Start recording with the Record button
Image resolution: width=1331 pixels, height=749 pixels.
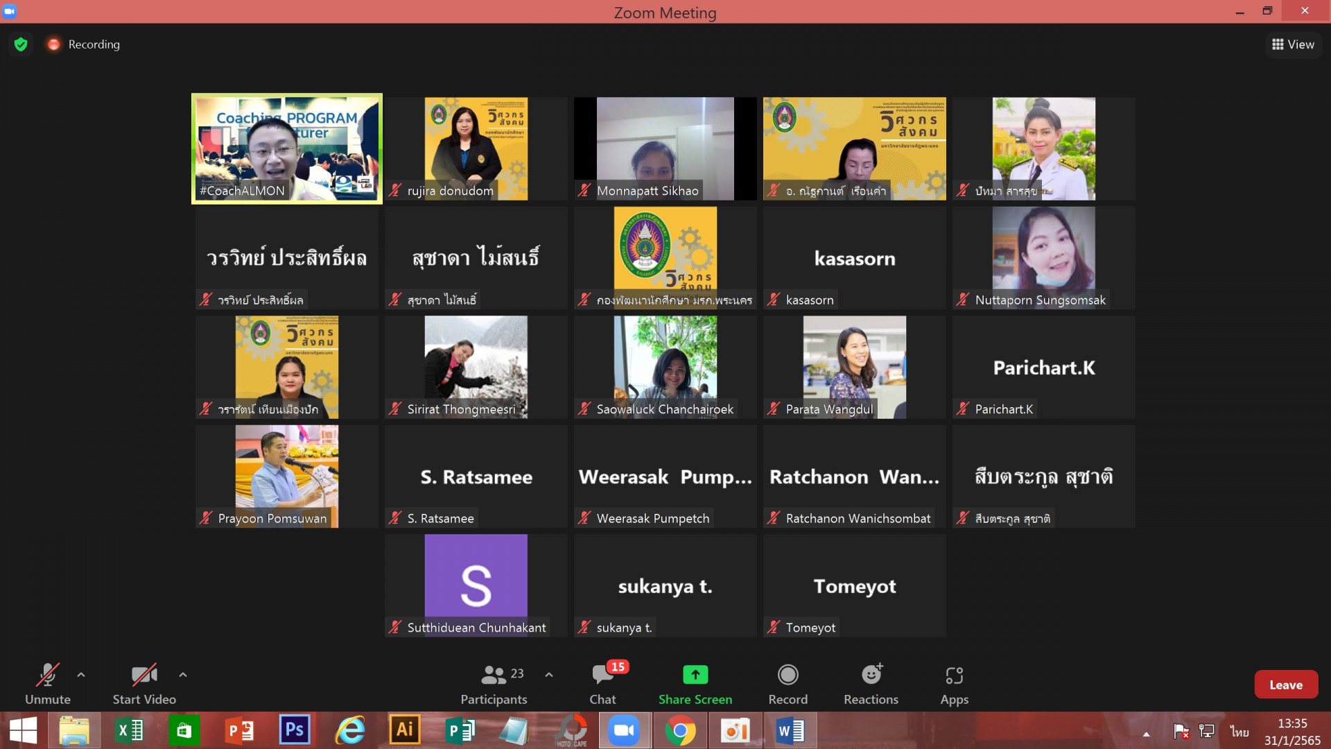(788, 684)
